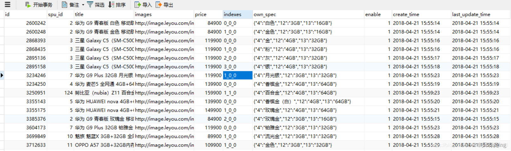
Task: Click the 开始事务 begin transaction button
Action: coord(39,5)
